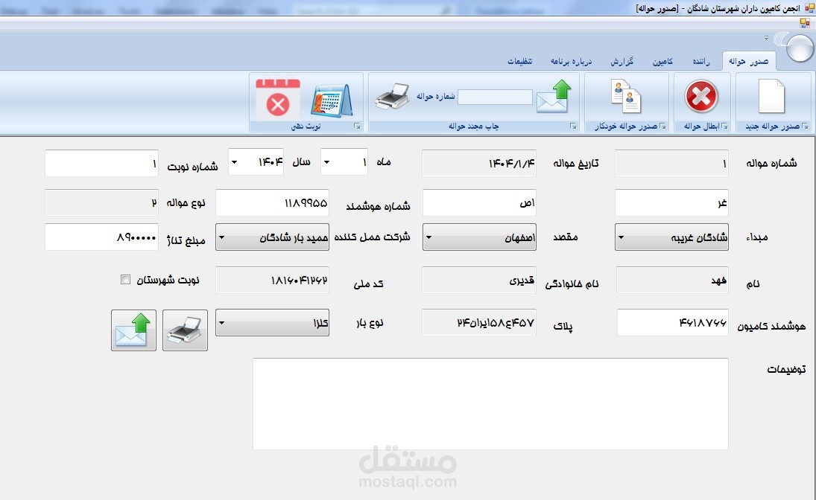The height and width of the screenshot is (500, 816).
Task: Open the مبداء dropdown showing شادگان غریبه
Action: pyautogui.click(x=671, y=237)
